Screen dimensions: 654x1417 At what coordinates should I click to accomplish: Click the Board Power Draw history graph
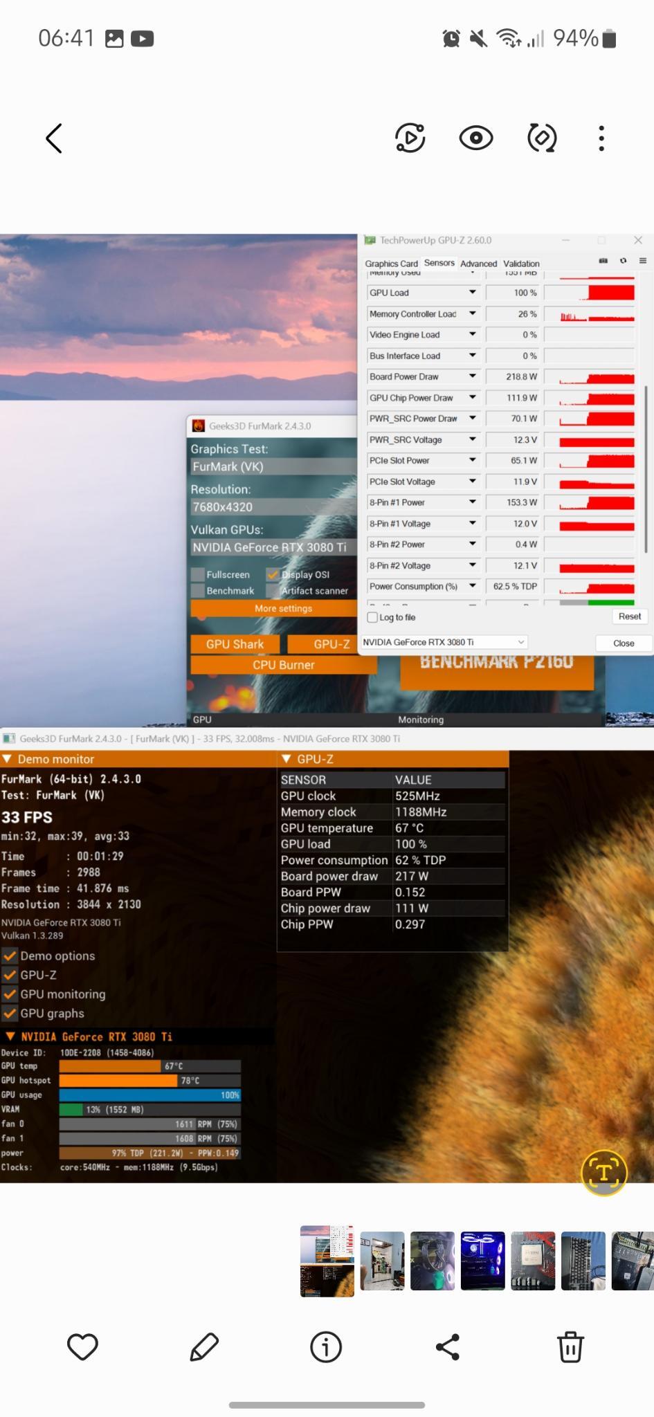pyautogui.click(x=590, y=376)
